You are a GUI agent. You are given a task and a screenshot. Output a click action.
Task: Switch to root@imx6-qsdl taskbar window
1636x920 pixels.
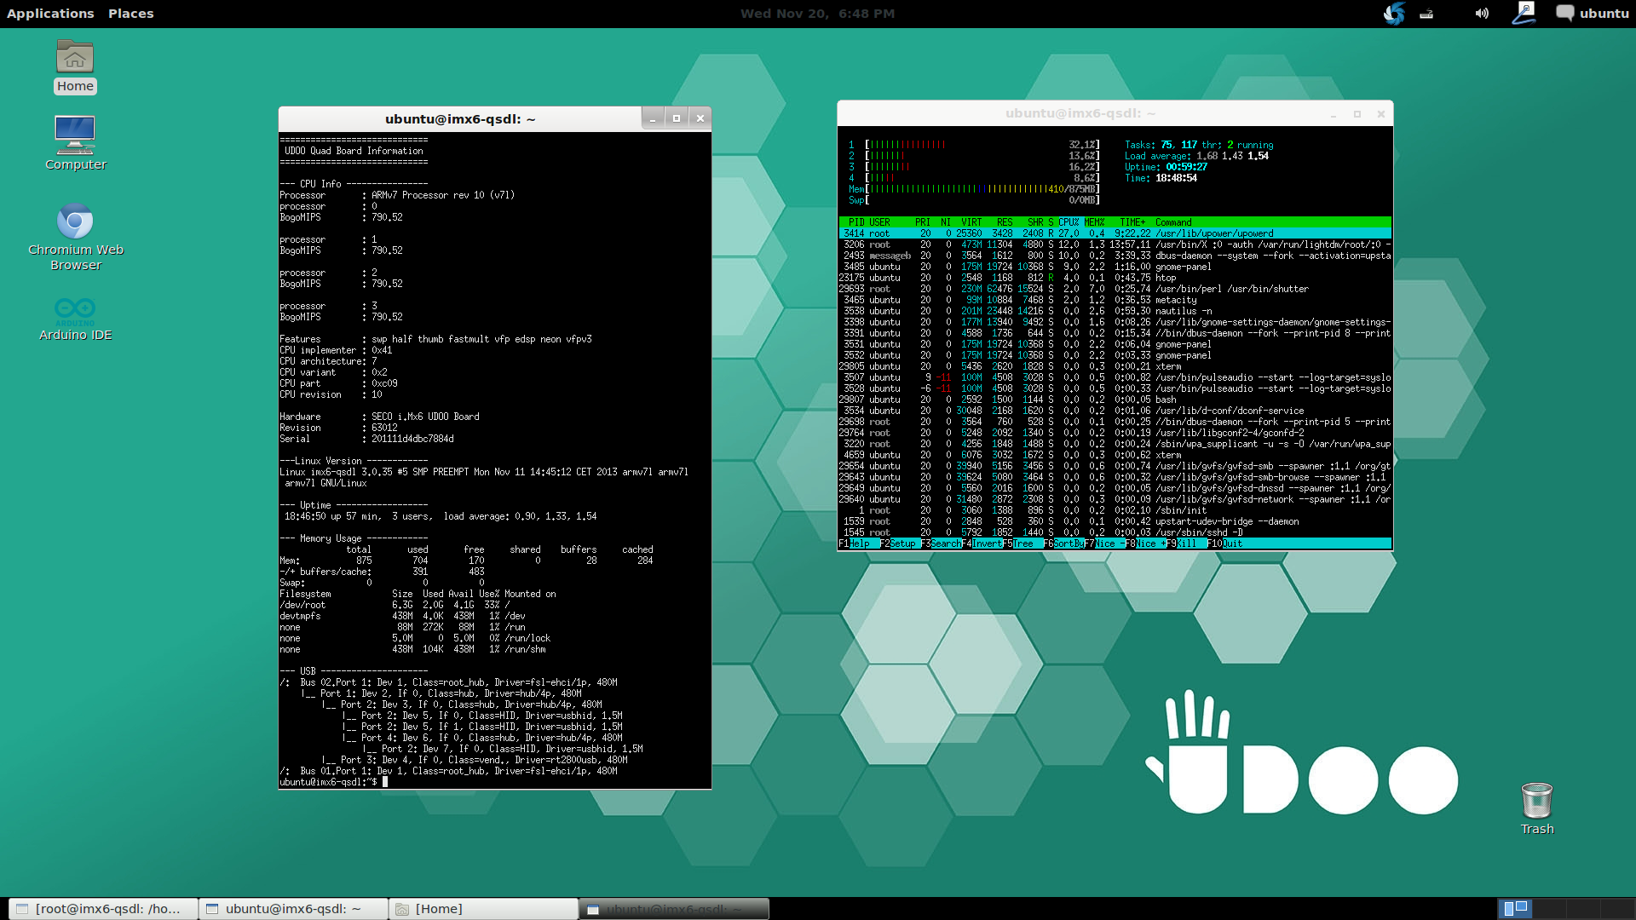[x=102, y=909]
